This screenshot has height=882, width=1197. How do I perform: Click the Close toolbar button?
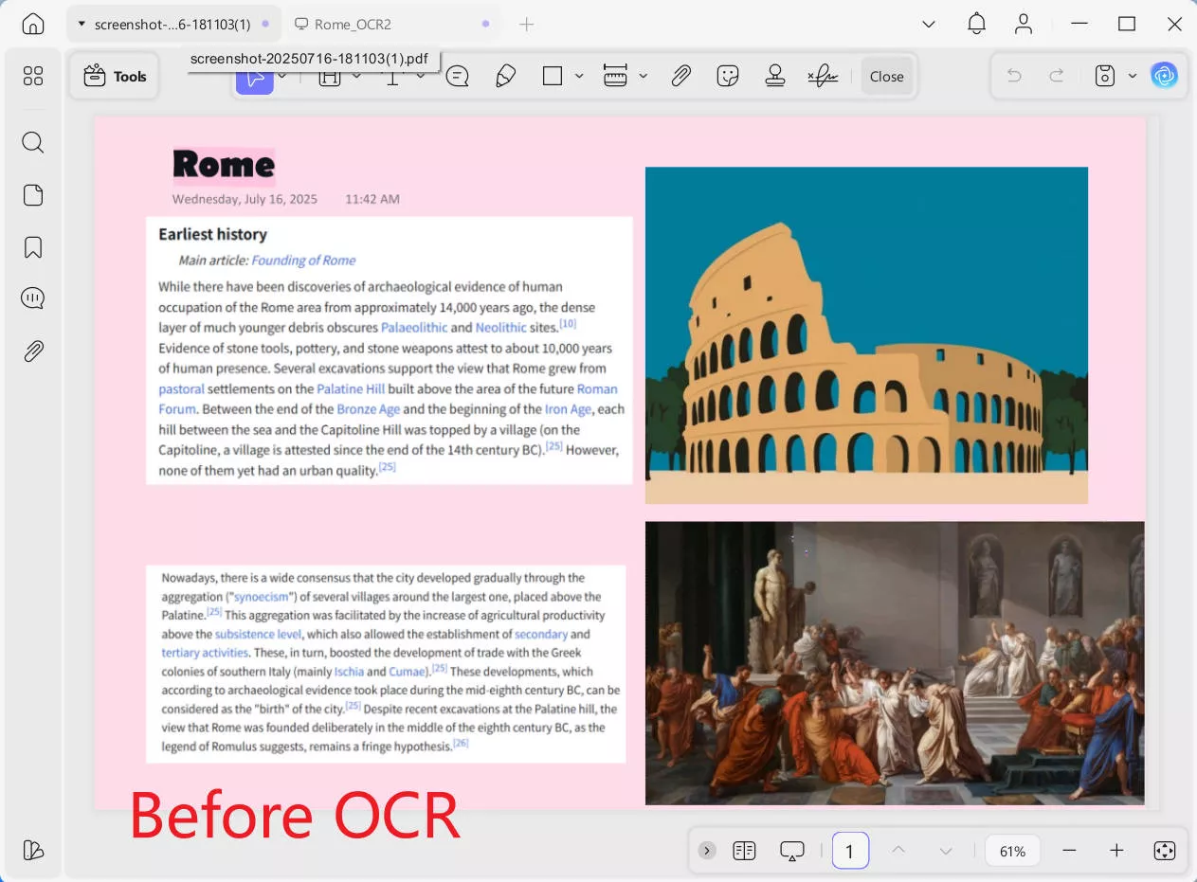pyautogui.click(x=887, y=77)
